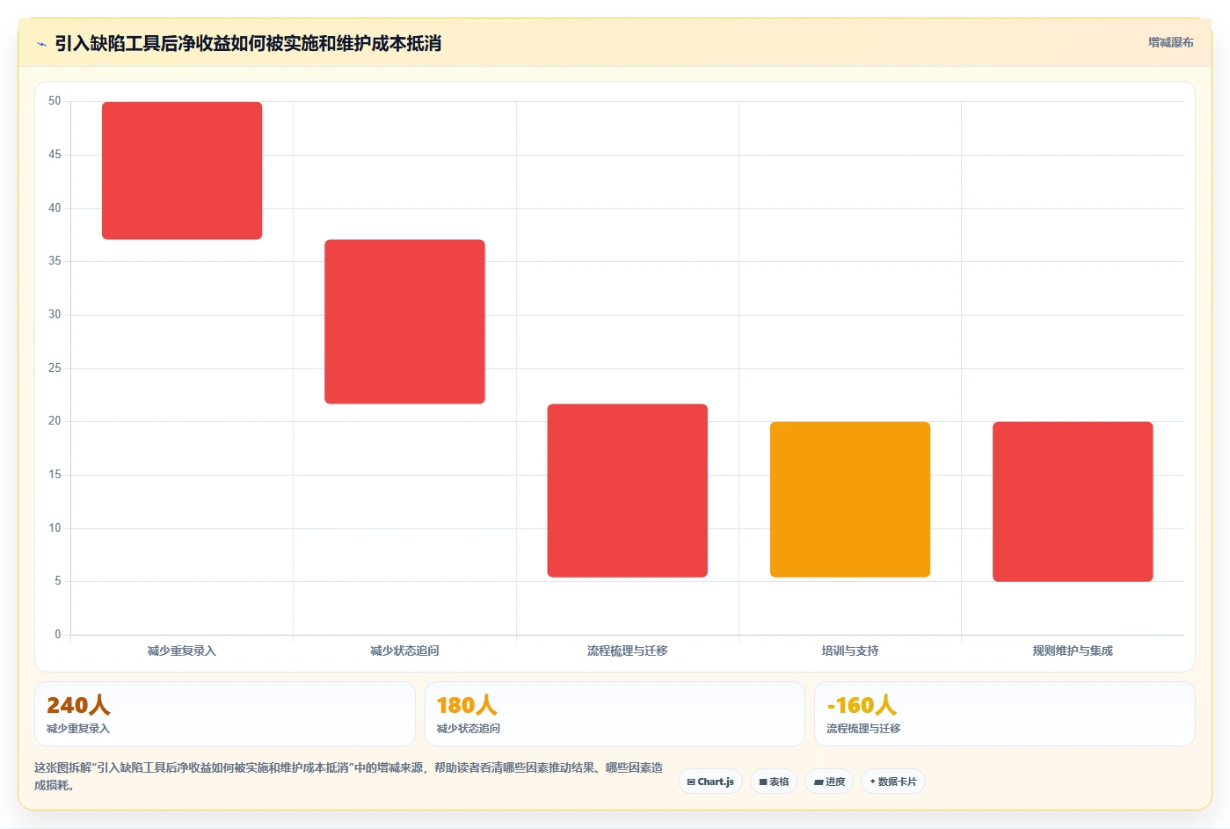Select the red 流程梳理与迁移 waterfall bar
The height and width of the screenshot is (829, 1230).
[x=627, y=491]
